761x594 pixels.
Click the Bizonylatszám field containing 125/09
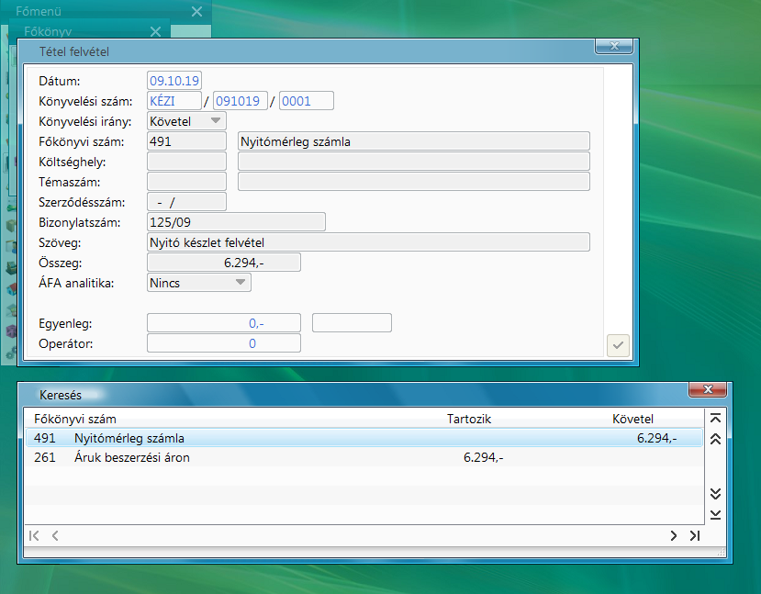click(x=236, y=222)
